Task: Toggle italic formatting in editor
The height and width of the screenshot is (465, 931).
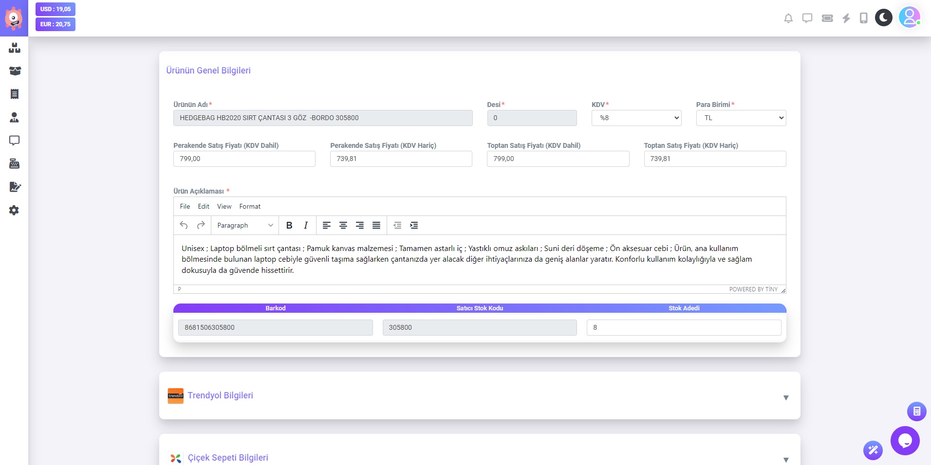Action: point(306,225)
